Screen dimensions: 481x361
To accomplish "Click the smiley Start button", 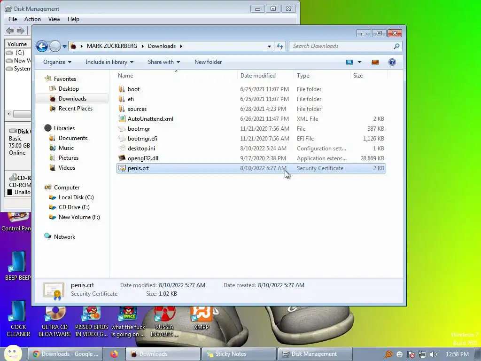I will [x=13, y=353].
